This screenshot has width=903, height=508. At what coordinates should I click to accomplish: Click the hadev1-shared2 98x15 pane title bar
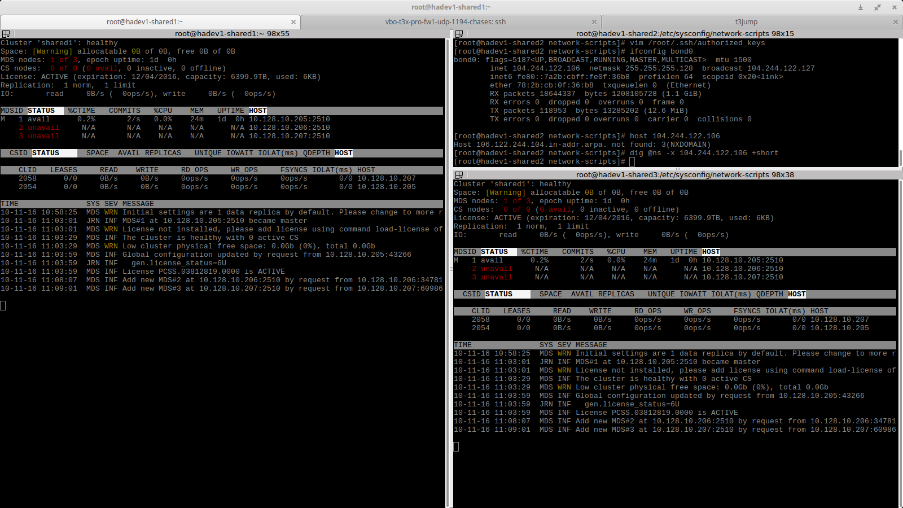(x=684, y=34)
